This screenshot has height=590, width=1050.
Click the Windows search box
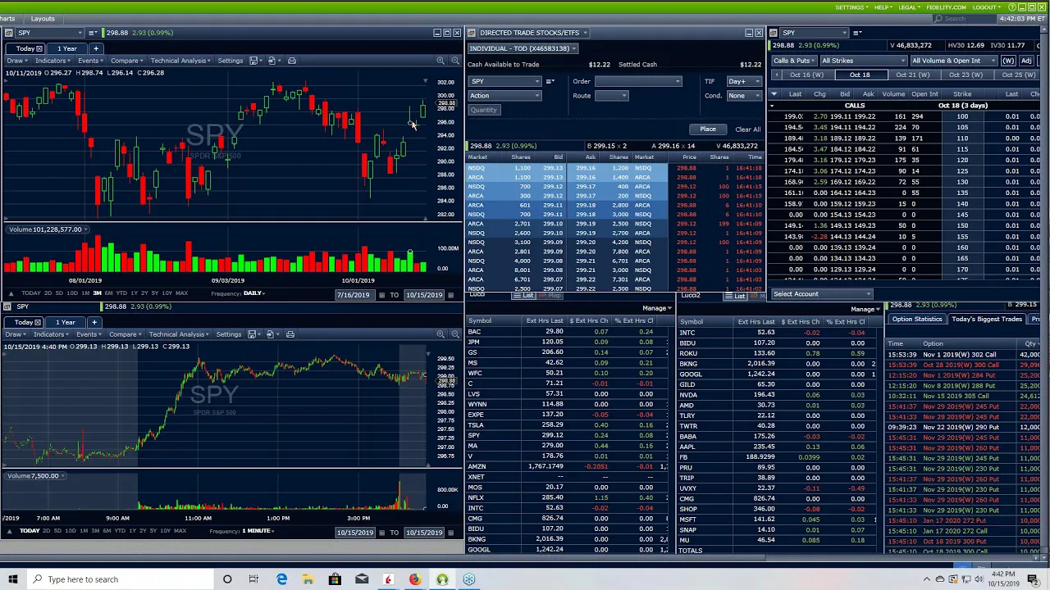[x=119, y=579]
